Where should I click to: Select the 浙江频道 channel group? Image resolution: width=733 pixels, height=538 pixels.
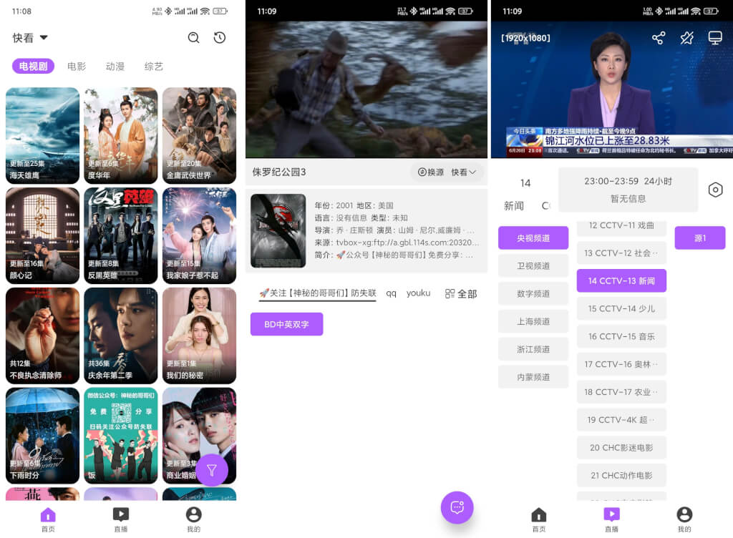coord(533,349)
